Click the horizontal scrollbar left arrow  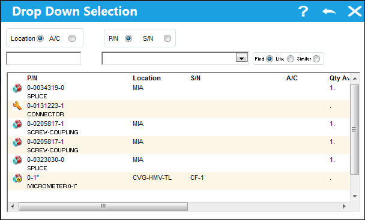[x=13, y=206]
